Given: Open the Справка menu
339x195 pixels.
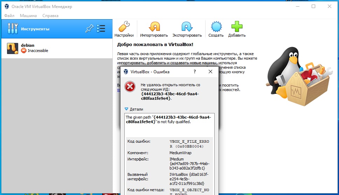Looking at the screenshot, I should click(x=50, y=15).
